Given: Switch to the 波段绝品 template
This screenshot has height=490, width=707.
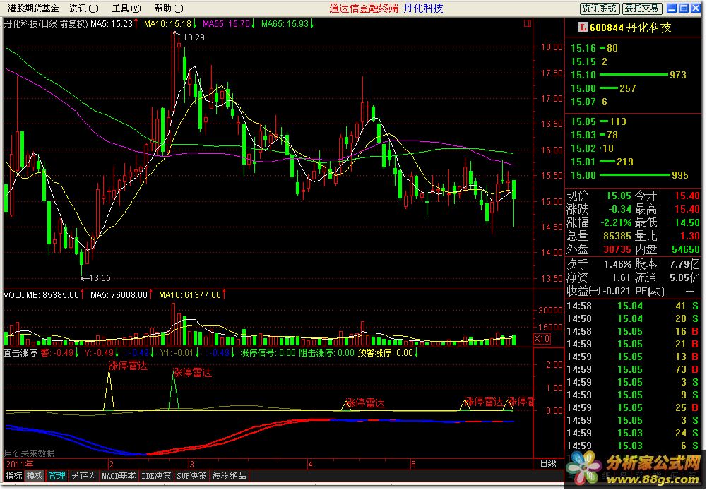Looking at the screenshot, I should pos(229,476).
